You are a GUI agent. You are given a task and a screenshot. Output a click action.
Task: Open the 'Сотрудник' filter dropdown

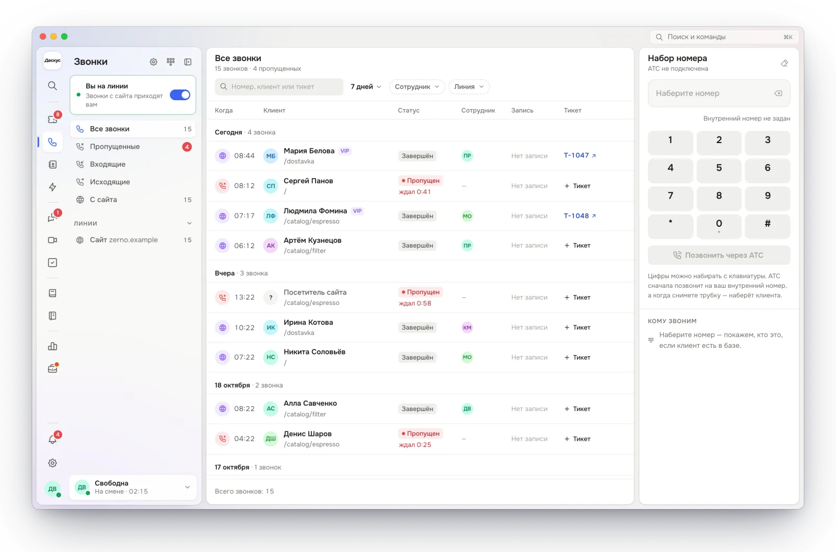[417, 87]
